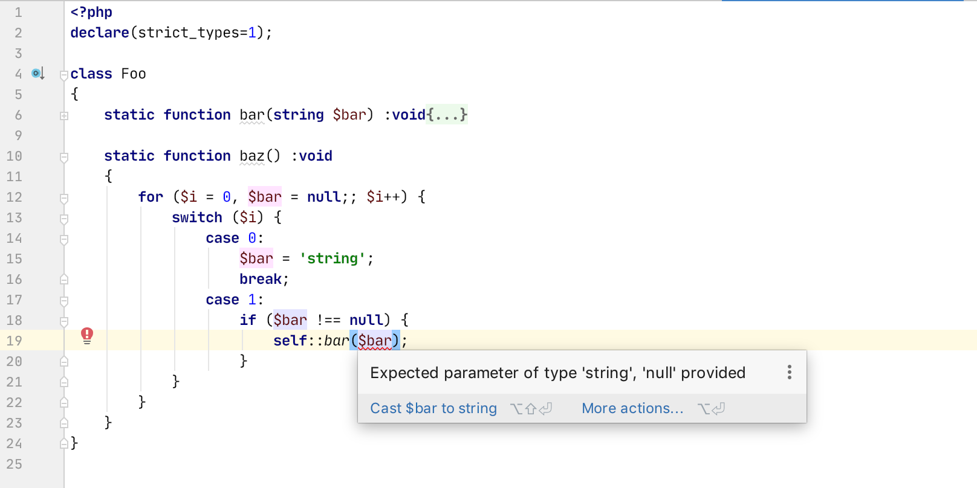Screen dimensions: 977x488
Task: Click the declare(strict_types=1) statement
Action: pos(171,33)
